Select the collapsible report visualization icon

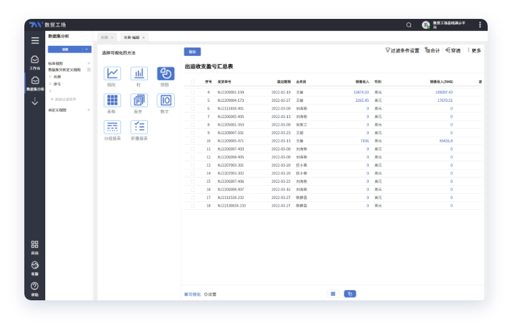point(139,127)
